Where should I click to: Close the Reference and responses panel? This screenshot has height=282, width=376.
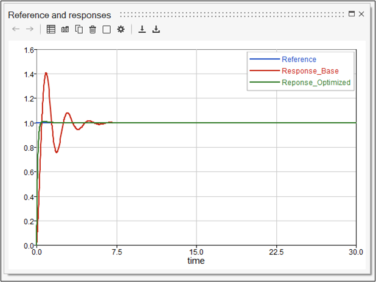(x=361, y=13)
